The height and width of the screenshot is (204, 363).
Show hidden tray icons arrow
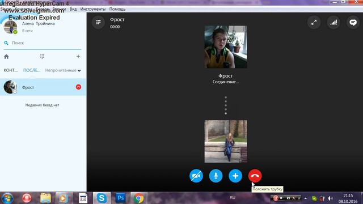coord(306,198)
